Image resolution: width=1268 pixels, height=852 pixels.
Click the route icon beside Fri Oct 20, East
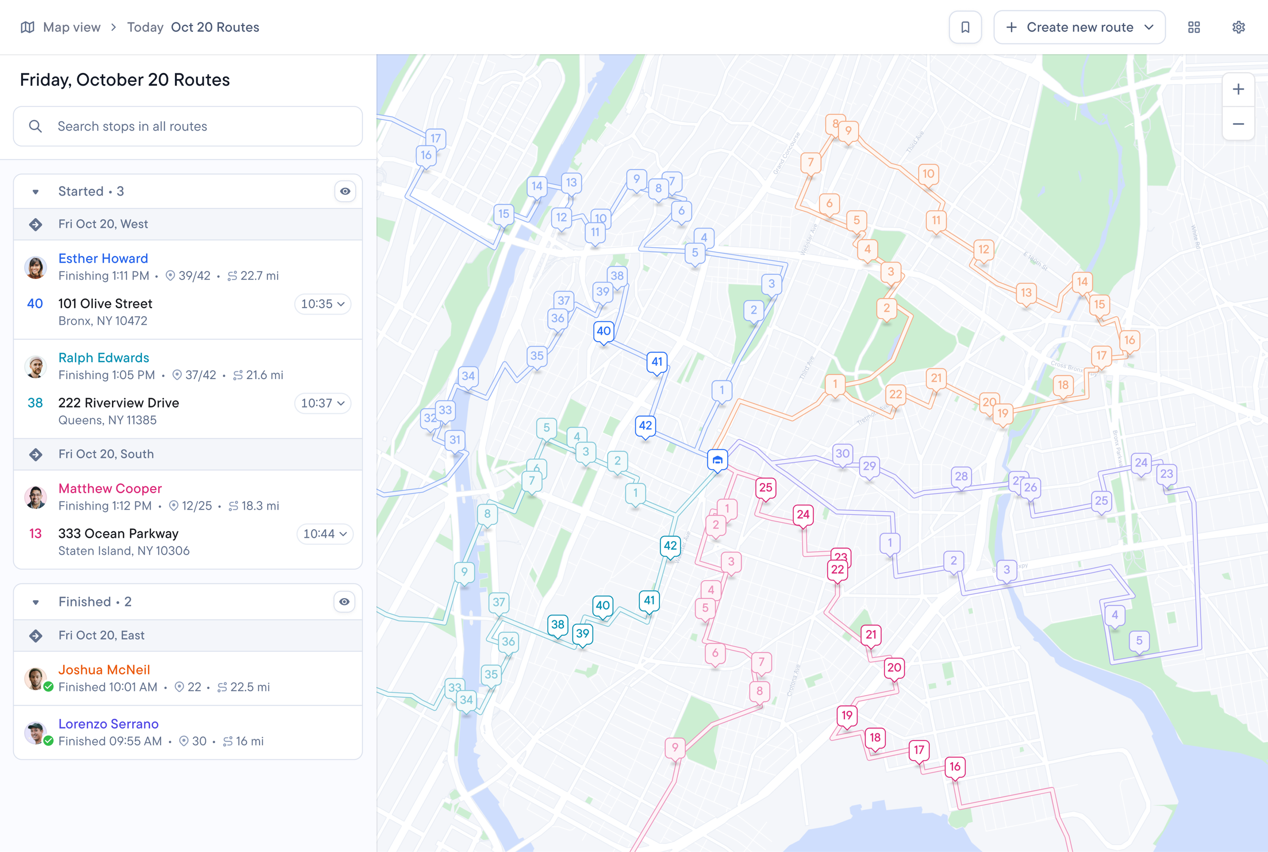pos(36,636)
